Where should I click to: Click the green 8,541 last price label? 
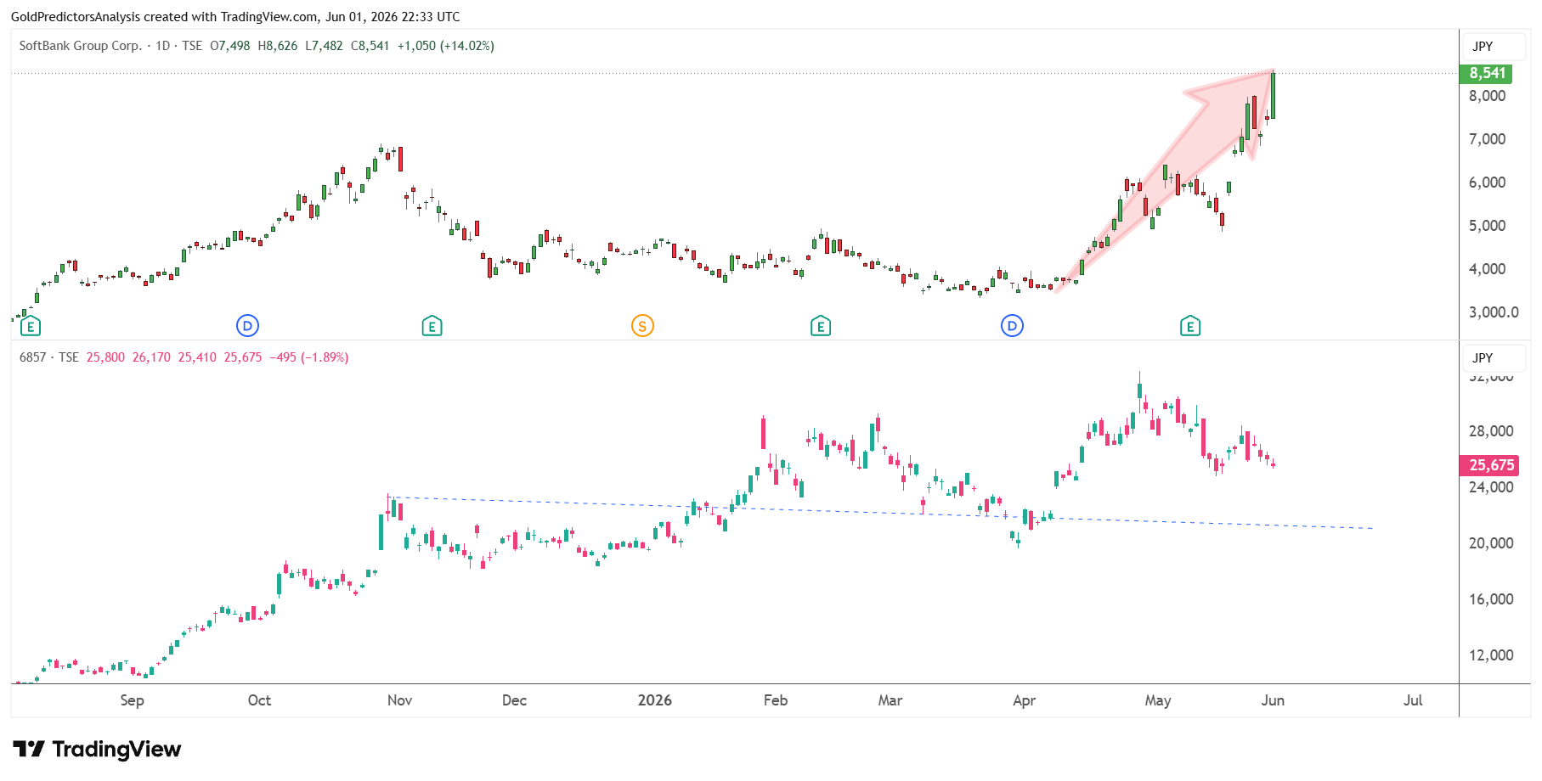1487,74
